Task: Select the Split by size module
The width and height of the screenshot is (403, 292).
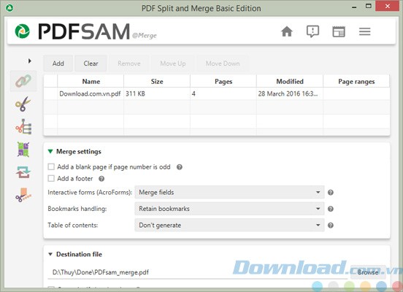Action: pos(23,195)
